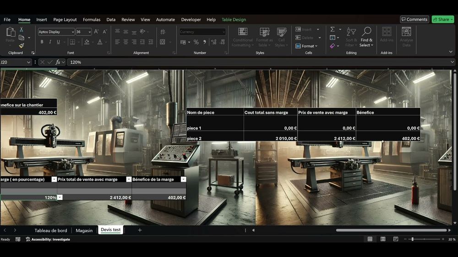This screenshot has height=257, width=458.
Task: Toggle Align Right for text
Action: [134, 42]
